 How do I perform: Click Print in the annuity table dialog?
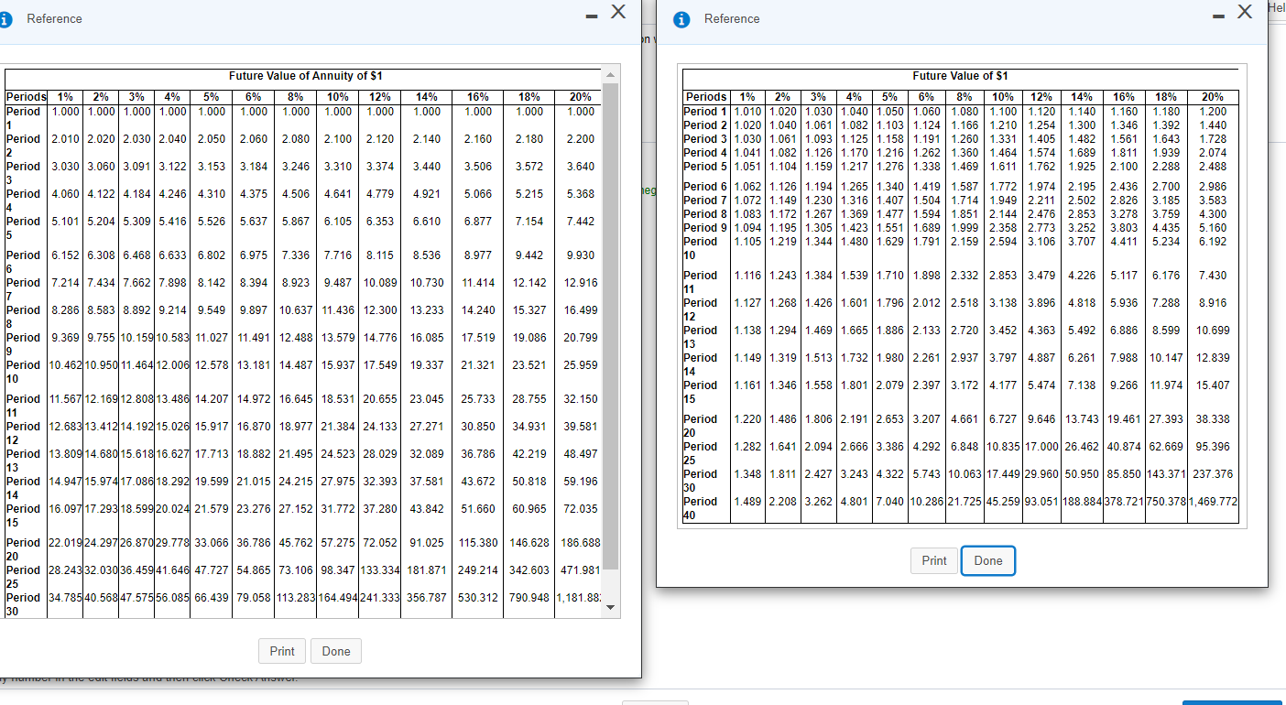coord(282,651)
